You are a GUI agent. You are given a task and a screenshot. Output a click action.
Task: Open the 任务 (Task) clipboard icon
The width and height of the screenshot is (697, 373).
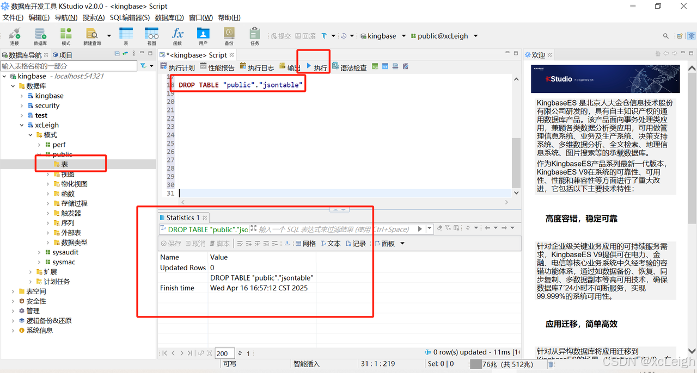(255, 36)
